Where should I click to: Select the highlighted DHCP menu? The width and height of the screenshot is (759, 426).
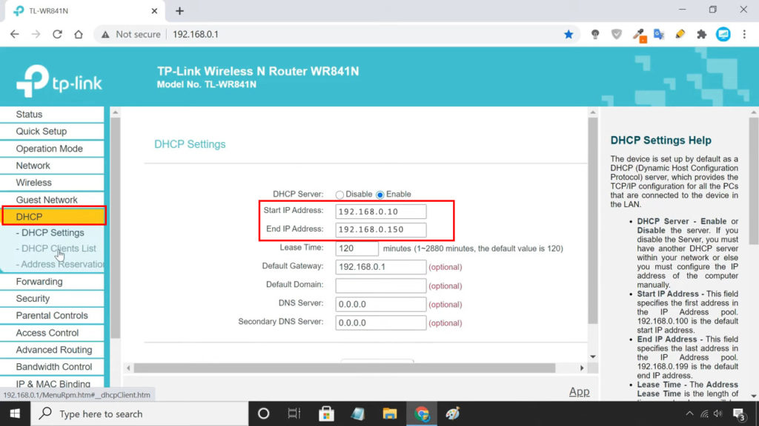(53, 217)
